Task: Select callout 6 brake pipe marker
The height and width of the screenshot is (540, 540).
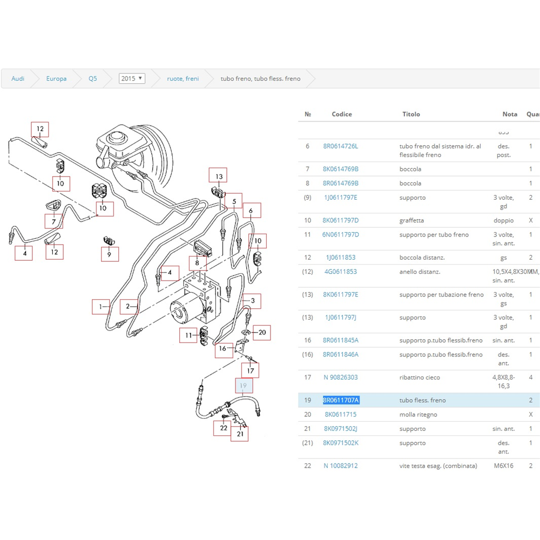Action: [x=251, y=211]
